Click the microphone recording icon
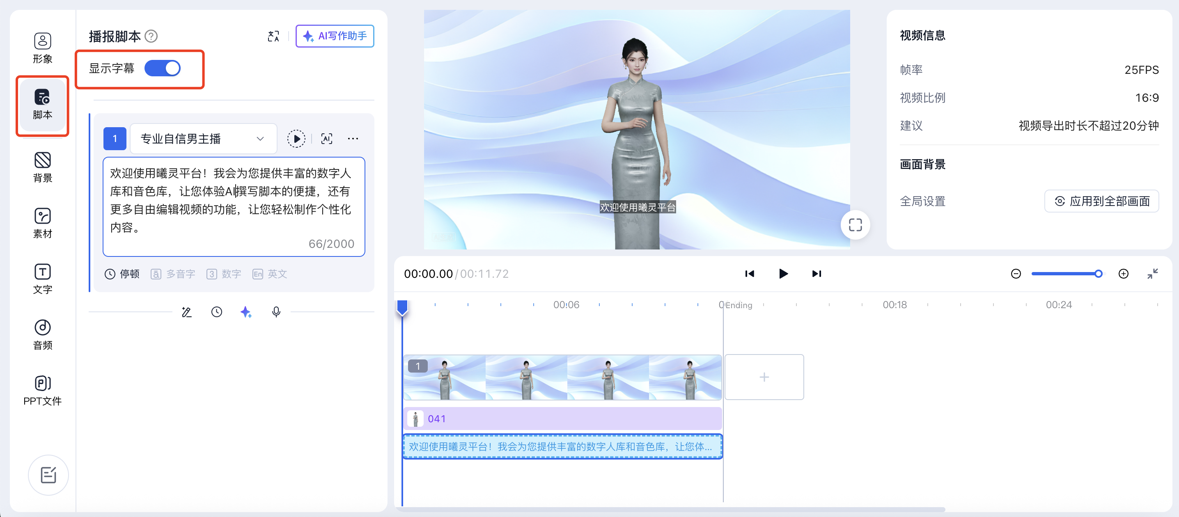The height and width of the screenshot is (517, 1179). (276, 312)
